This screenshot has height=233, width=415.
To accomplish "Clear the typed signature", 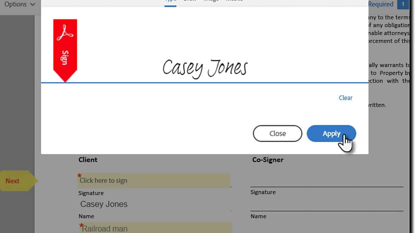I will click(345, 98).
